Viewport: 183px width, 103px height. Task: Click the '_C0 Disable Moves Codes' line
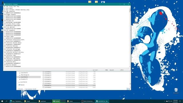pos(12,24)
